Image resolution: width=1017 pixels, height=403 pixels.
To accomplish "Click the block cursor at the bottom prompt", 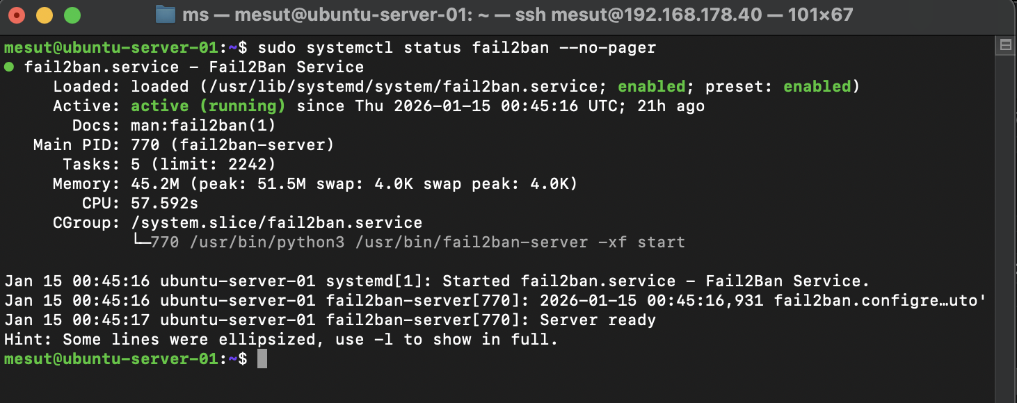I will 264,359.
